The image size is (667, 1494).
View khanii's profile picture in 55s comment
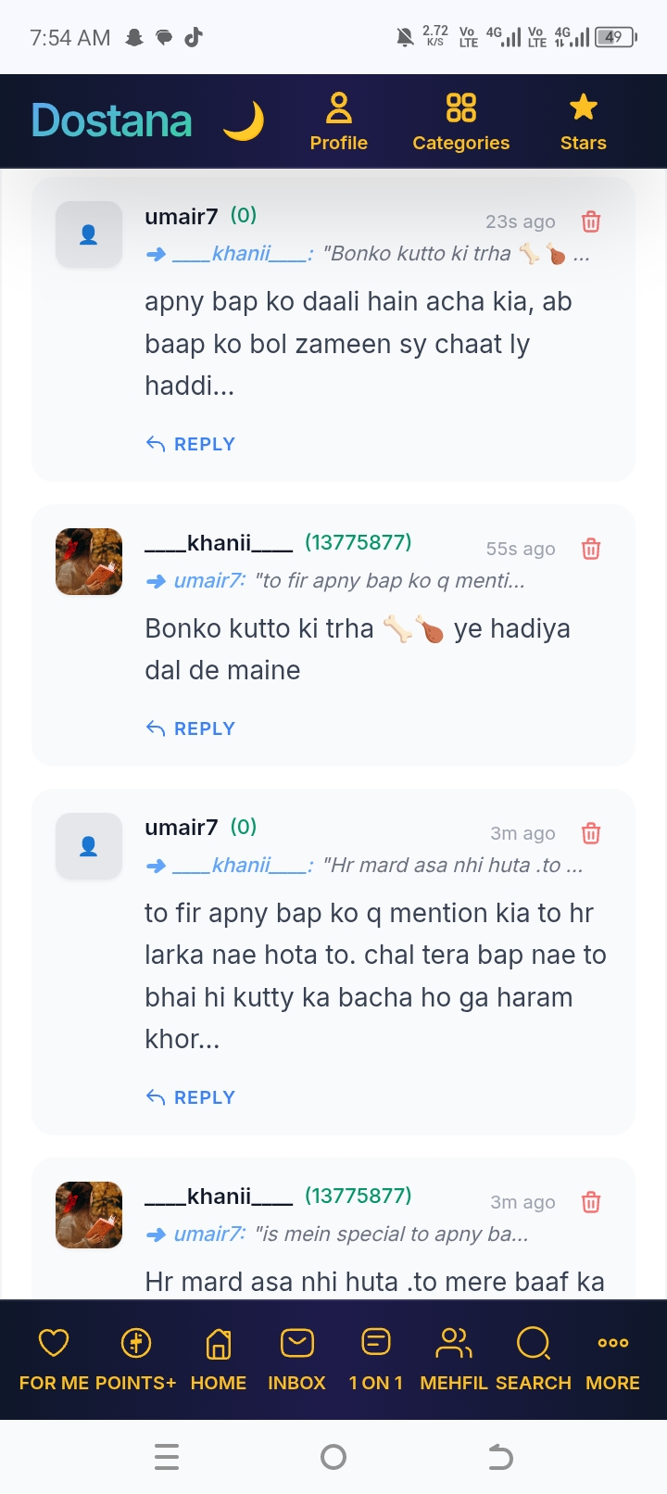pos(89,562)
